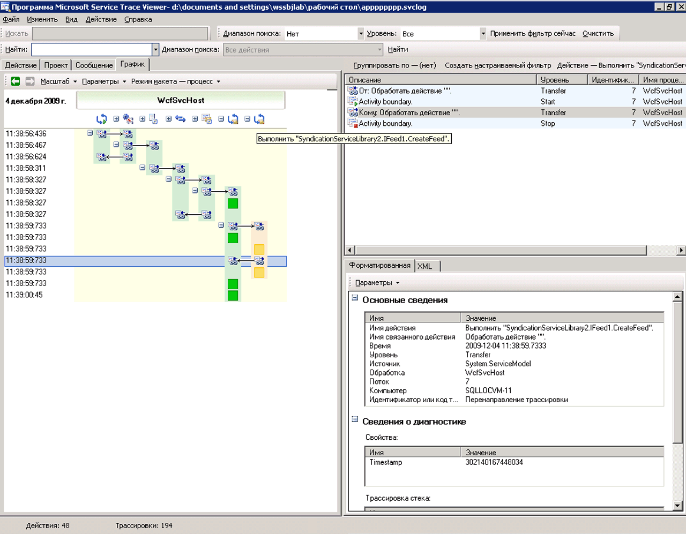Click the 'Искать' input field
Screen dimensions: 686x534
(120, 33)
